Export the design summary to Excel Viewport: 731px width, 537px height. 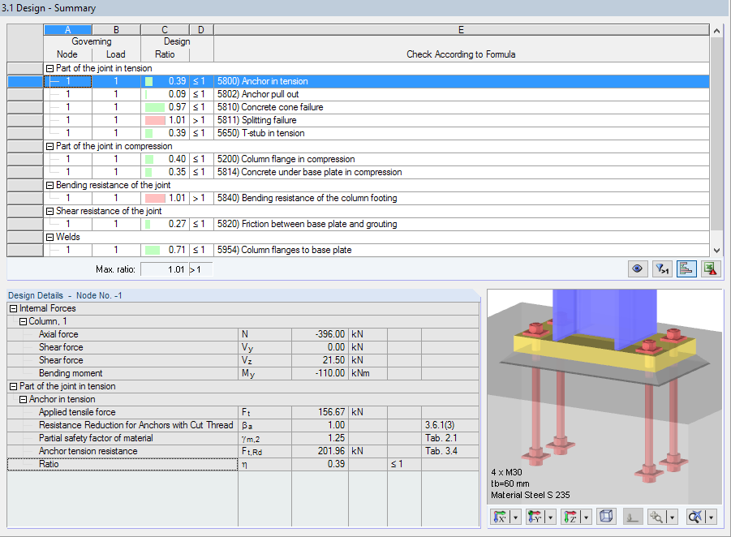709,268
